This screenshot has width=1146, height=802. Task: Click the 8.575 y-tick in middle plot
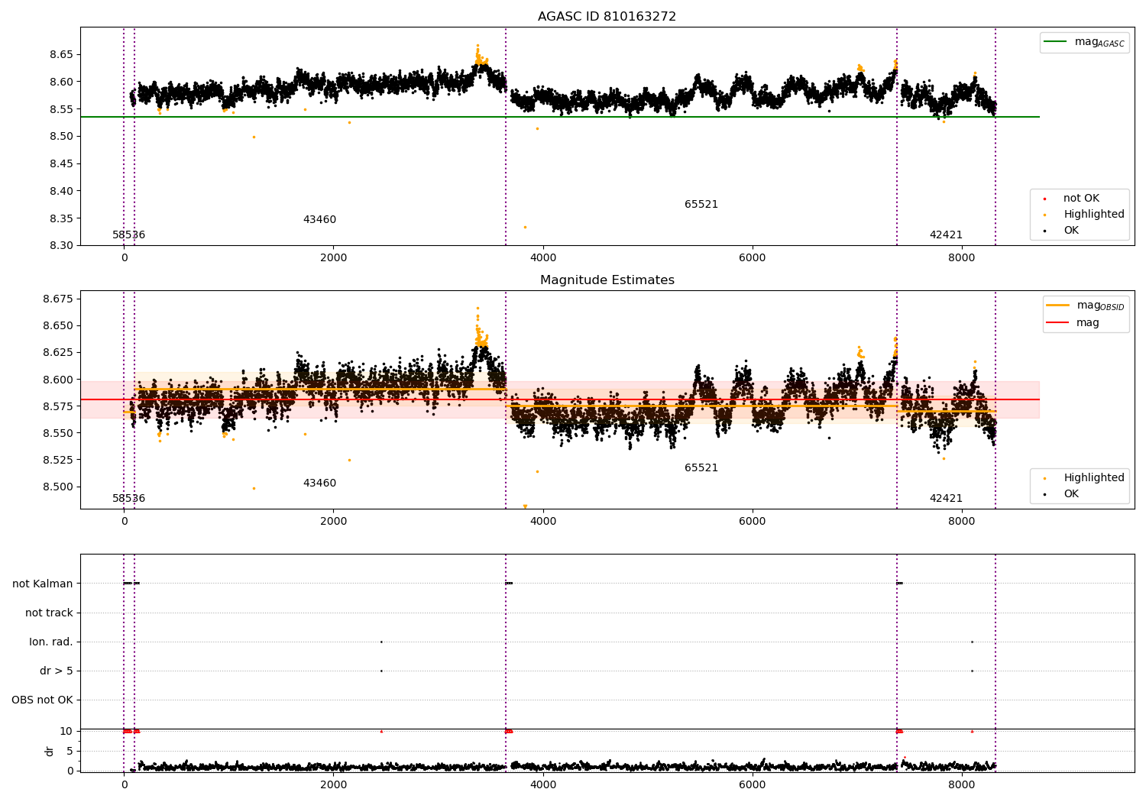tap(57, 406)
